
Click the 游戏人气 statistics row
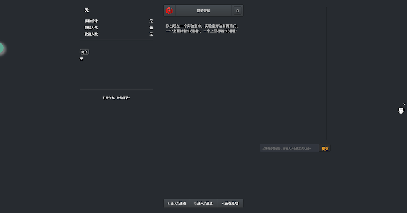[x=118, y=28]
